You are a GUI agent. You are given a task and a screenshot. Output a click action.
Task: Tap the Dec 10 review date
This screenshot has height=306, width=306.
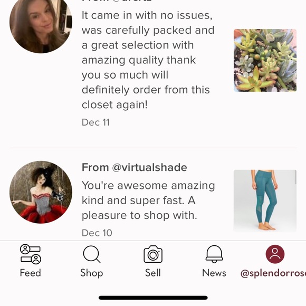point(97,233)
